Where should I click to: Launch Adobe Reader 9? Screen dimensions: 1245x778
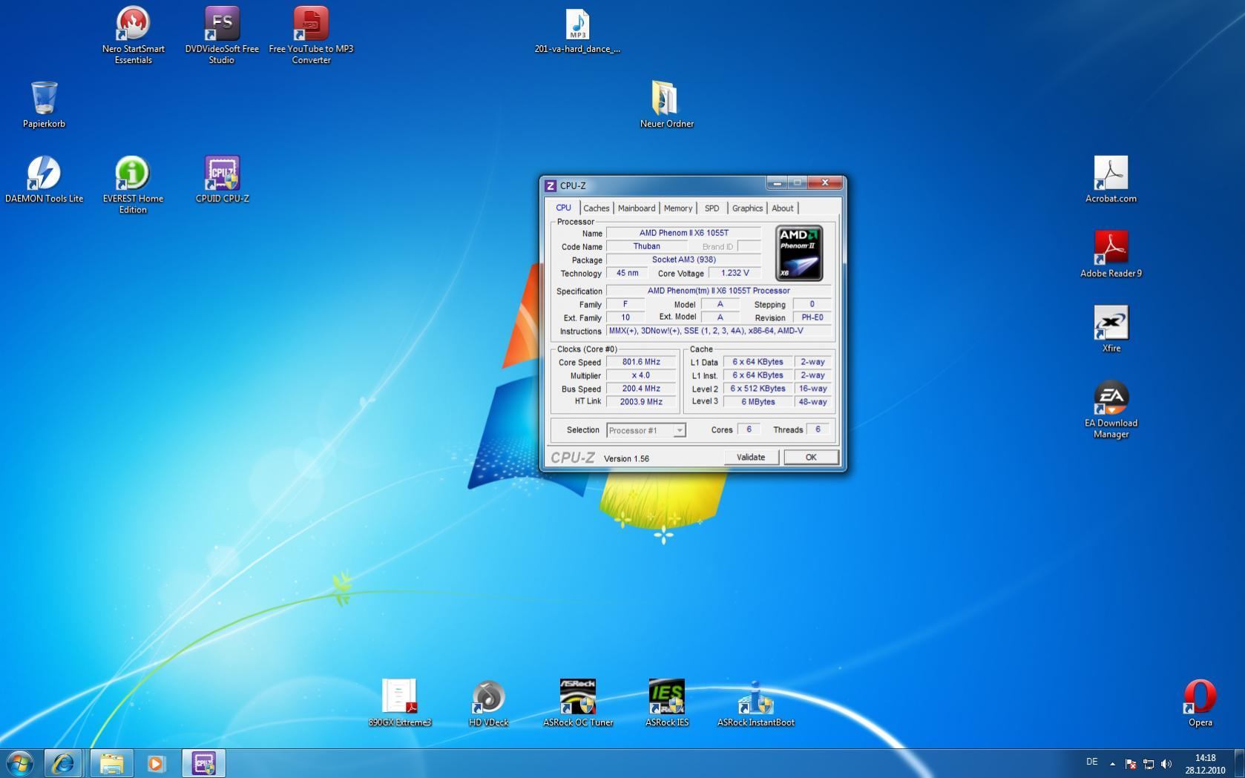click(x=1111, y=254)
